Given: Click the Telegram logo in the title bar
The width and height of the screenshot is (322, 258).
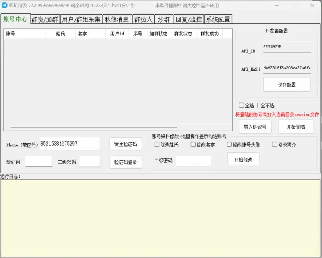Looking at the screenshot, I should pyautogui.click(x=5, y=5).
